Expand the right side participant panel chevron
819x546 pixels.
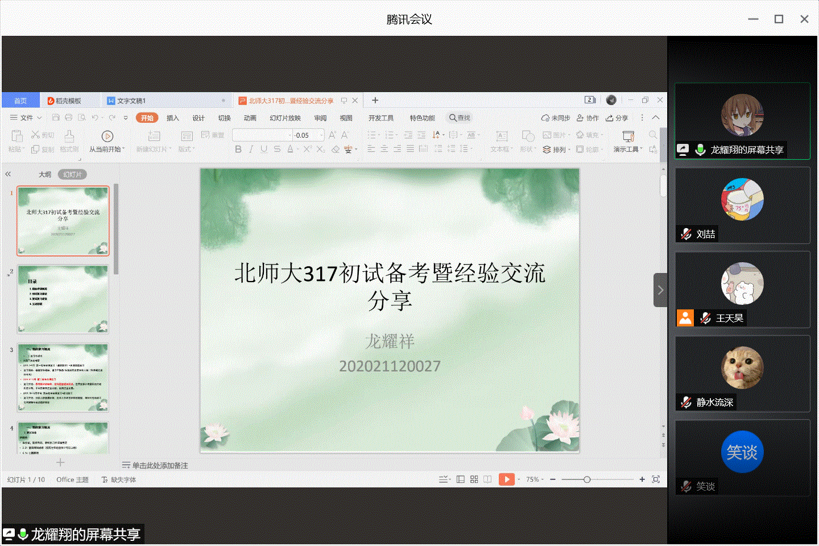coord(660,290)
